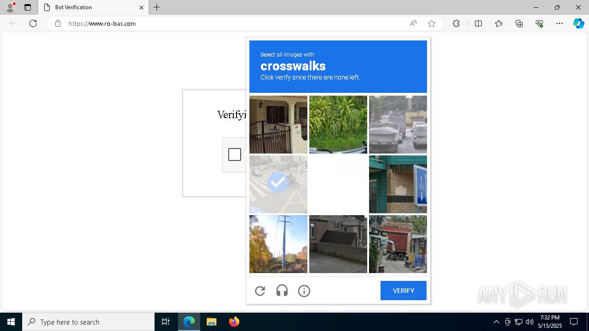Screen dimensions: 589x331
Task: Tick the I'm not a robot checkbox
Action: [x=235, y=154]
